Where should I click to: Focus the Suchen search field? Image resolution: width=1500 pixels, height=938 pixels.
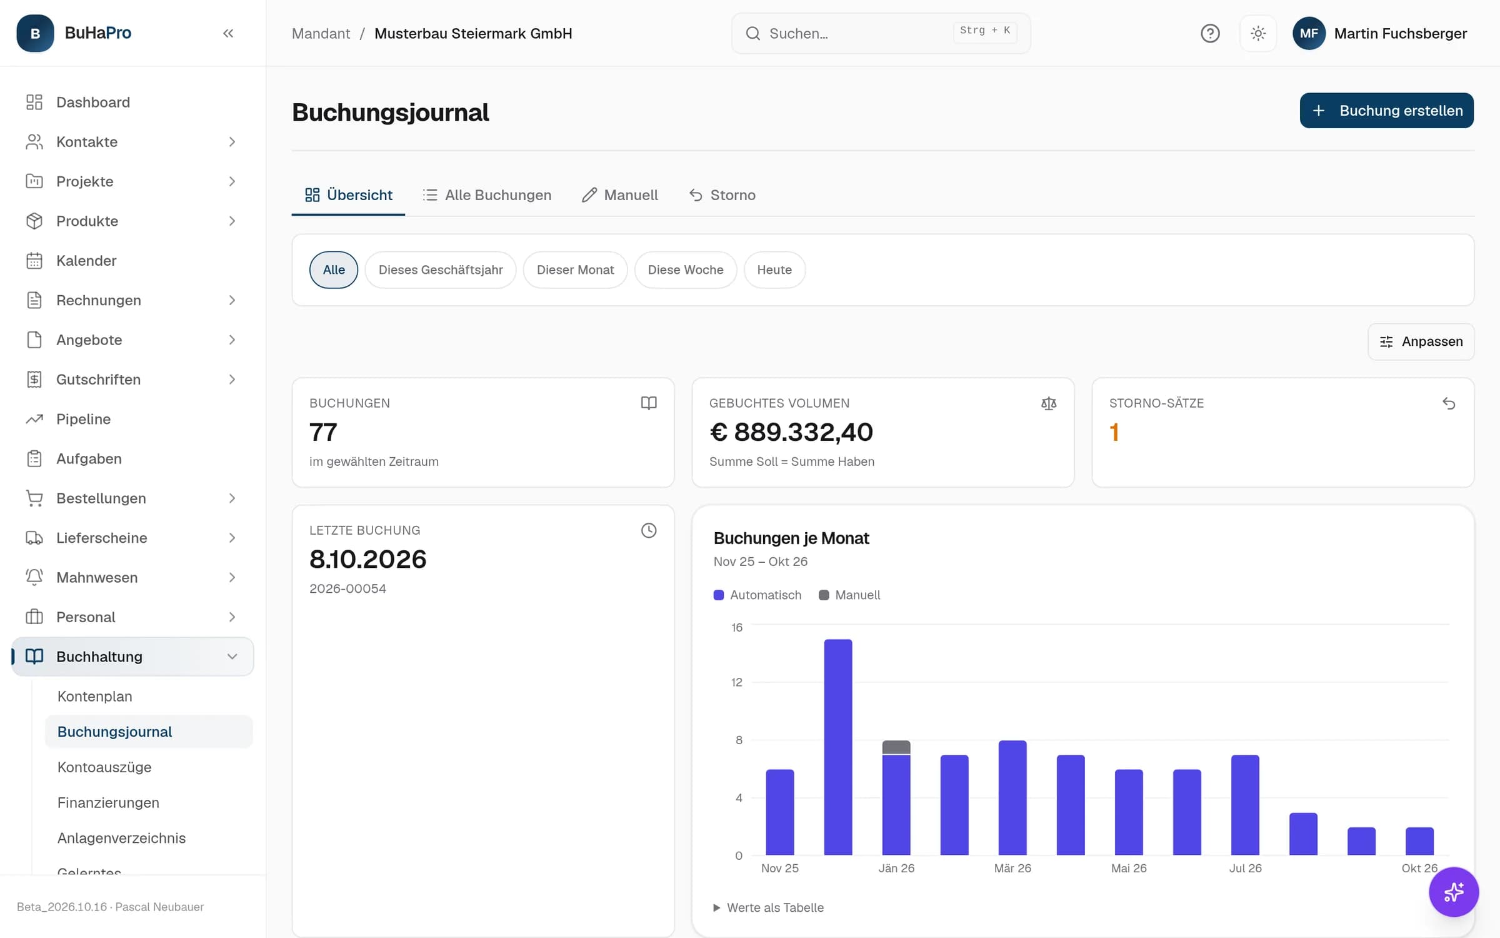[881, 33]
